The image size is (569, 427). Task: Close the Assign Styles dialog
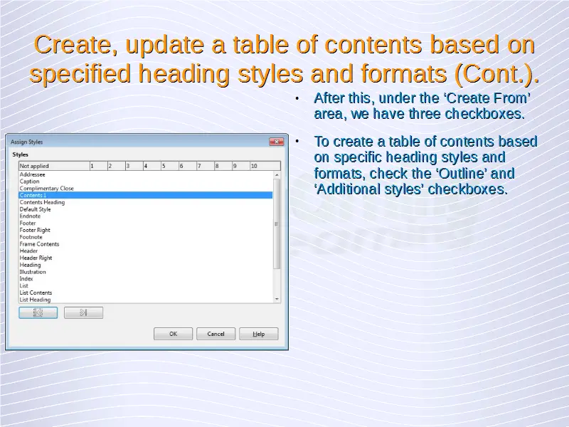click(276, 142)
